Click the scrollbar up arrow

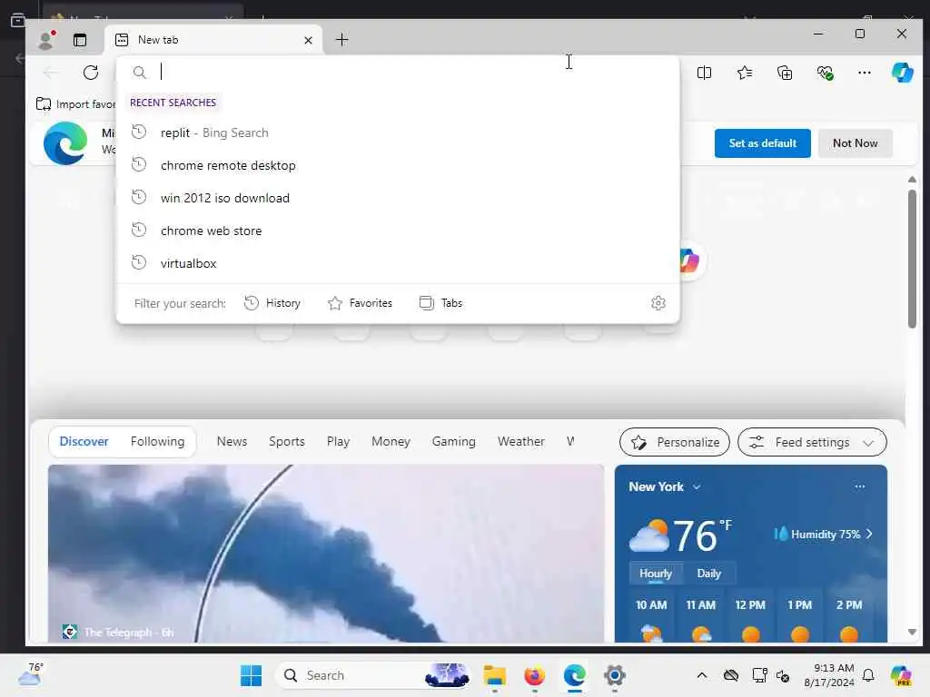(912, 179)
